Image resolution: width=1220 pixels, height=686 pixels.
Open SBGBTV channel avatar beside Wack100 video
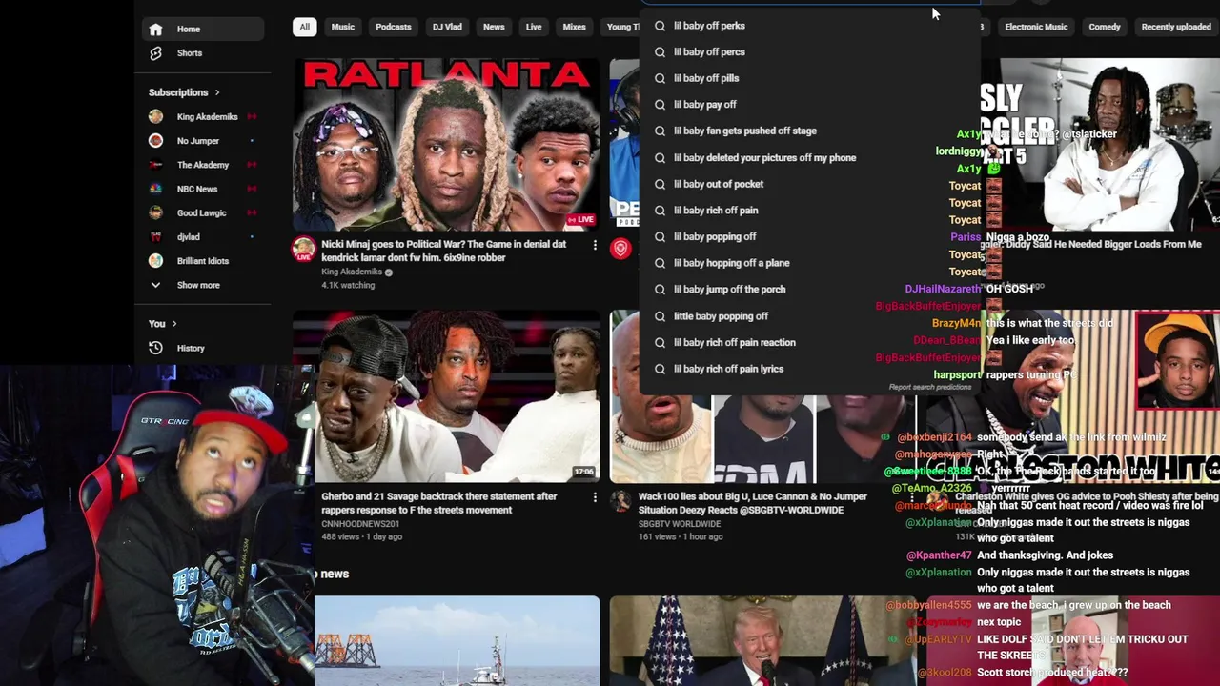(x=620, y=501)
